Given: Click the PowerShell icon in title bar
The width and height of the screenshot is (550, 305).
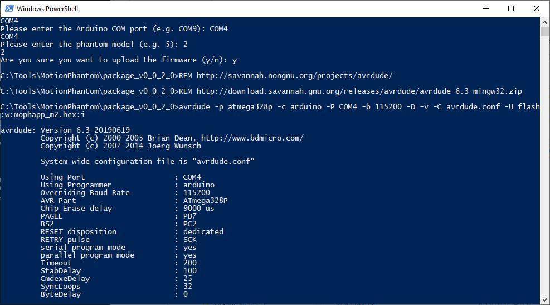Looking at the screenshot, I should pyautogui.click(x=9, y=9).
